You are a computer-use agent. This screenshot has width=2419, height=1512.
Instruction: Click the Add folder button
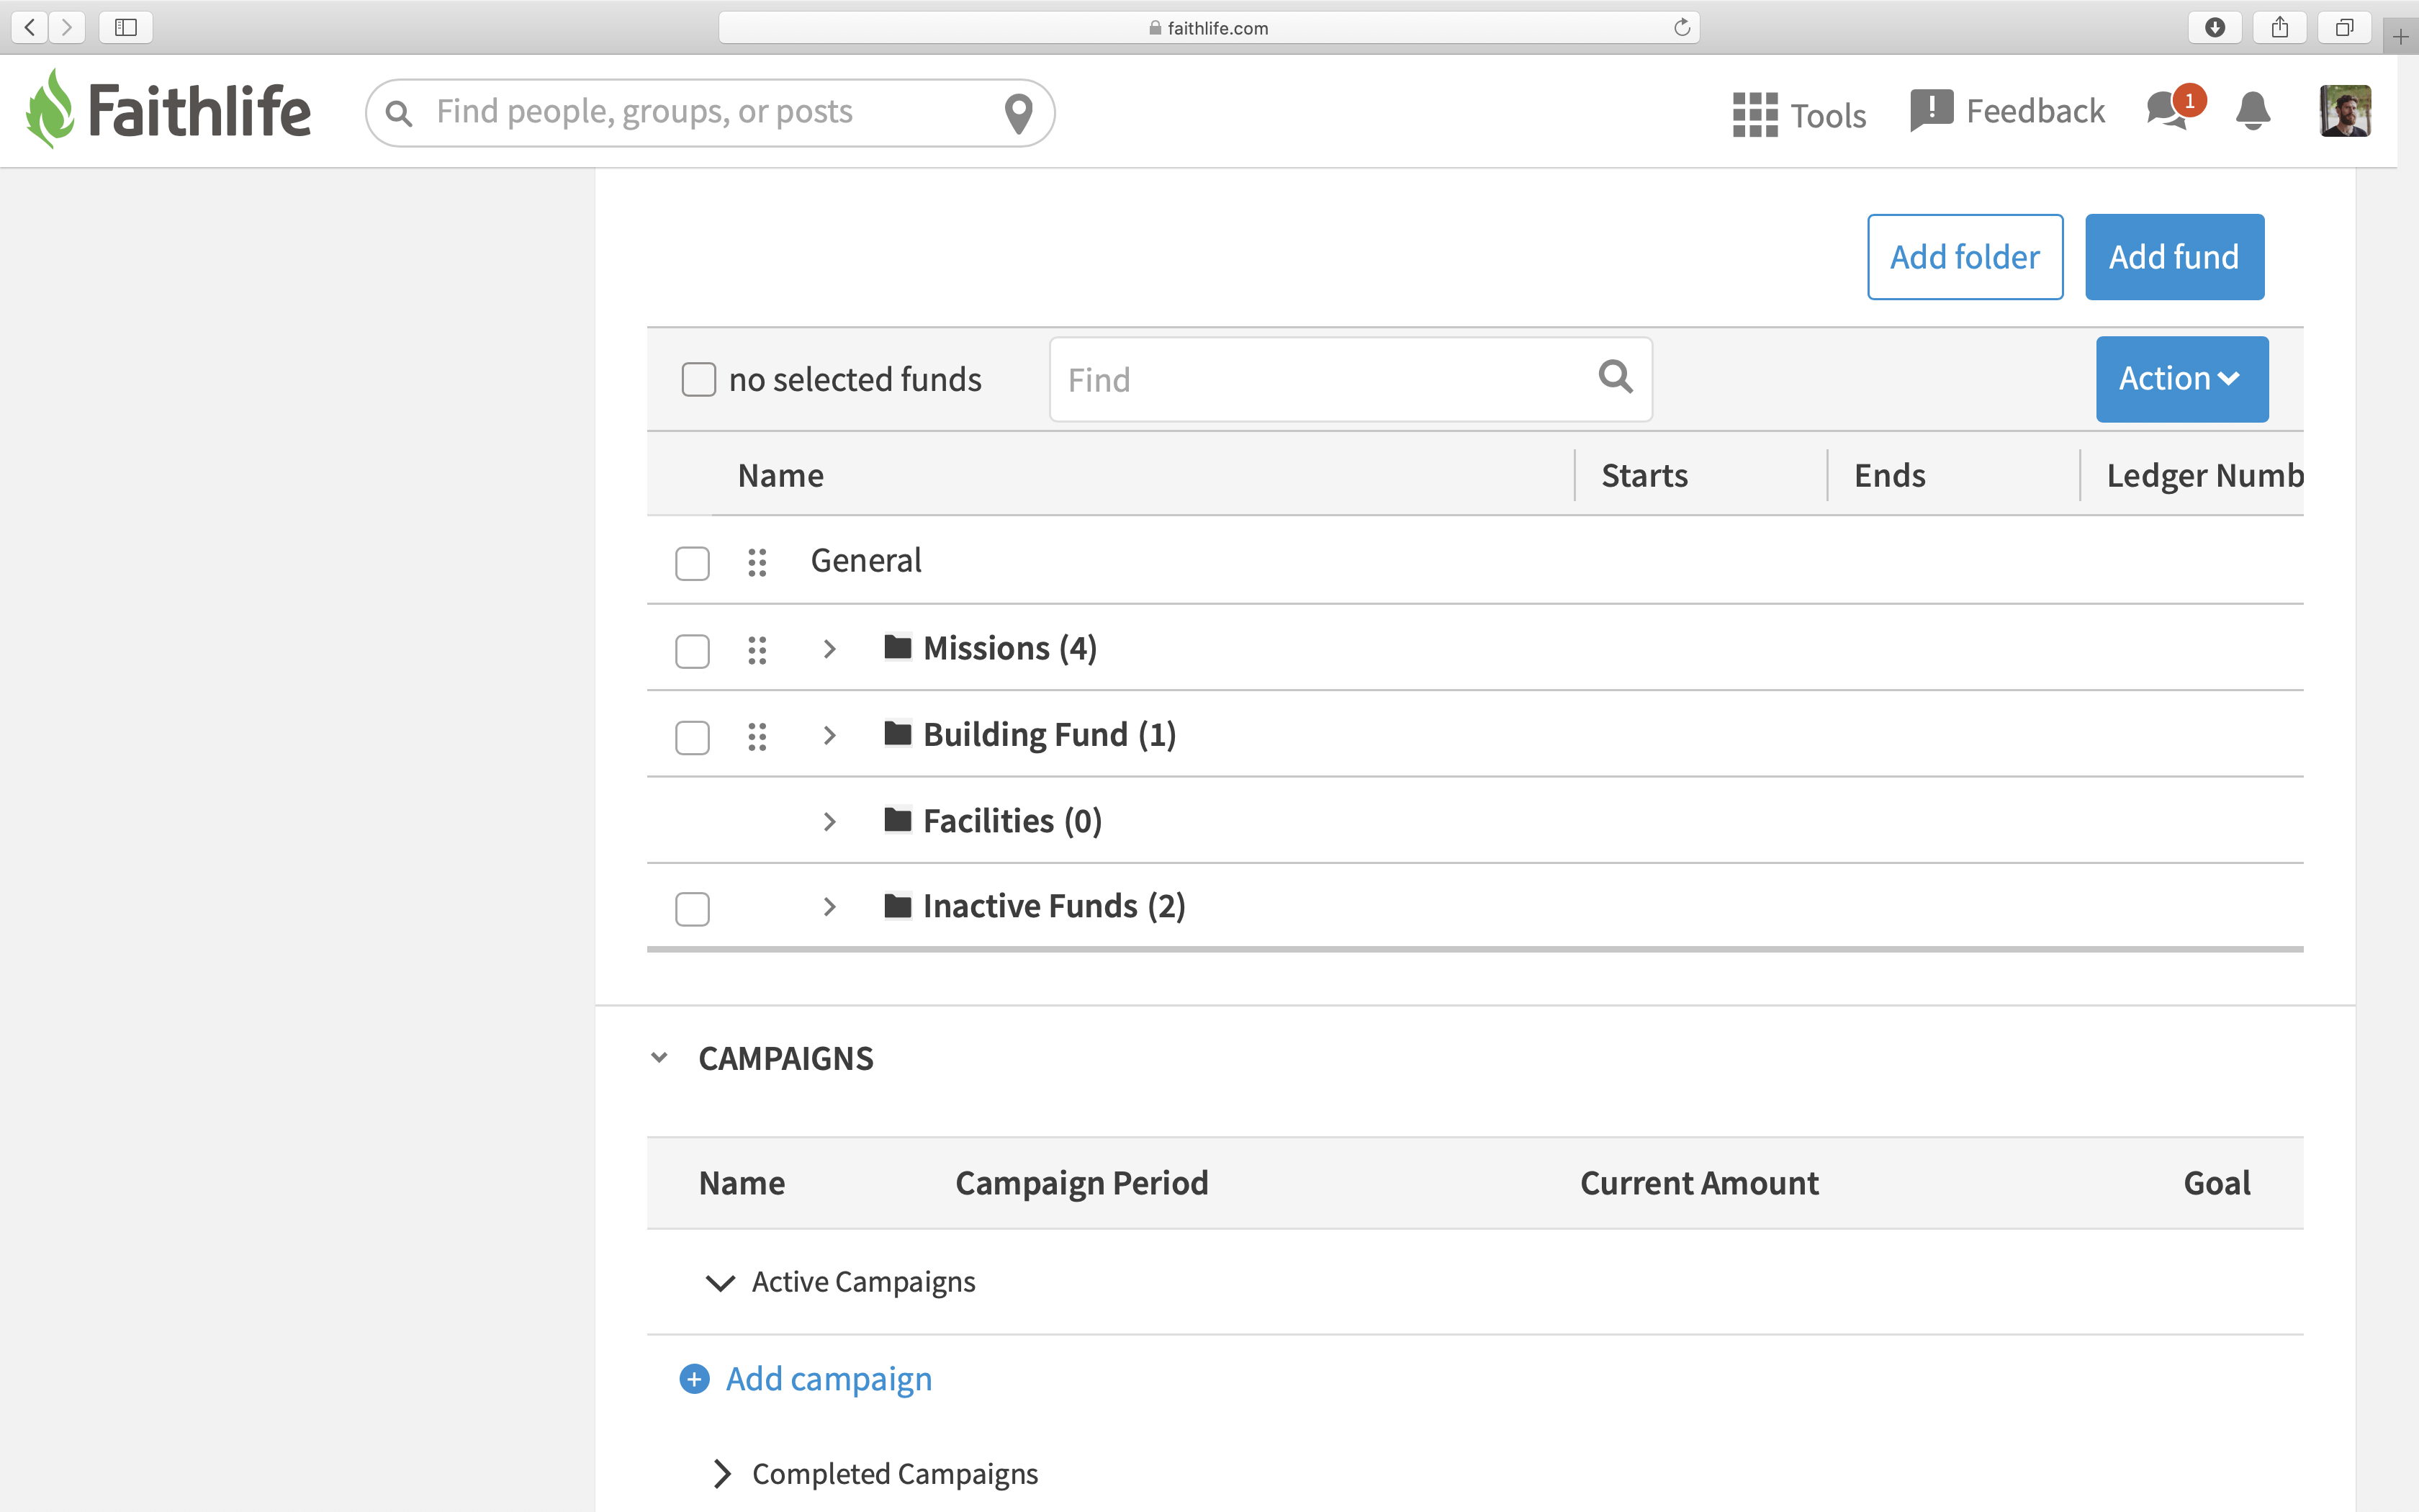[1964, 257]
